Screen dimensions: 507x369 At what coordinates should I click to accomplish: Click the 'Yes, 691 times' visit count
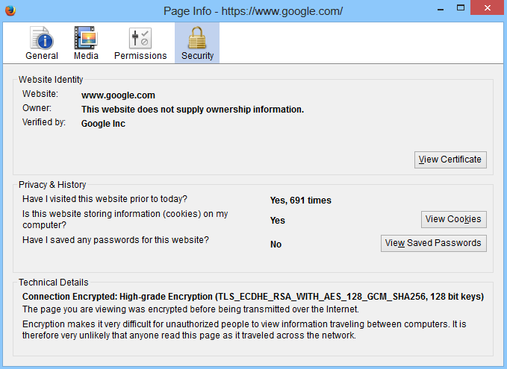300,201
